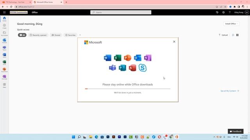Open the taskbar clock and date

pyautogui.click(x=244, y=137)
